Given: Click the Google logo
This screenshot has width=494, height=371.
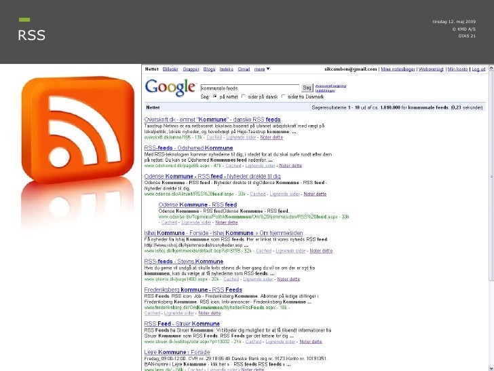Looking at the screenshot, I should coord(170,88).
